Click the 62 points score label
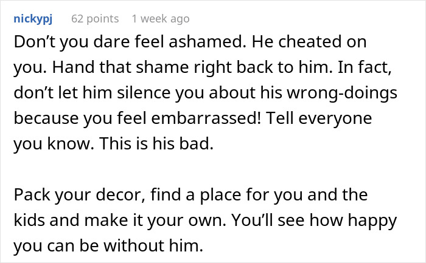The height and width of the screenshot is (263, 426). pos(95,19)
